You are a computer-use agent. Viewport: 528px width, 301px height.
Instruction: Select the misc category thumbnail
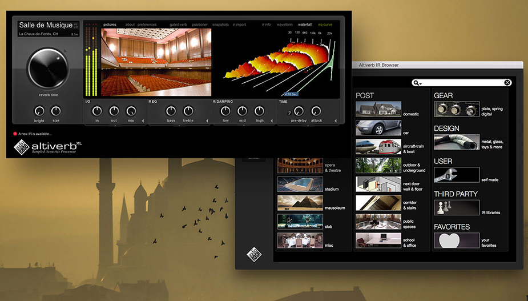coord(300,240)
